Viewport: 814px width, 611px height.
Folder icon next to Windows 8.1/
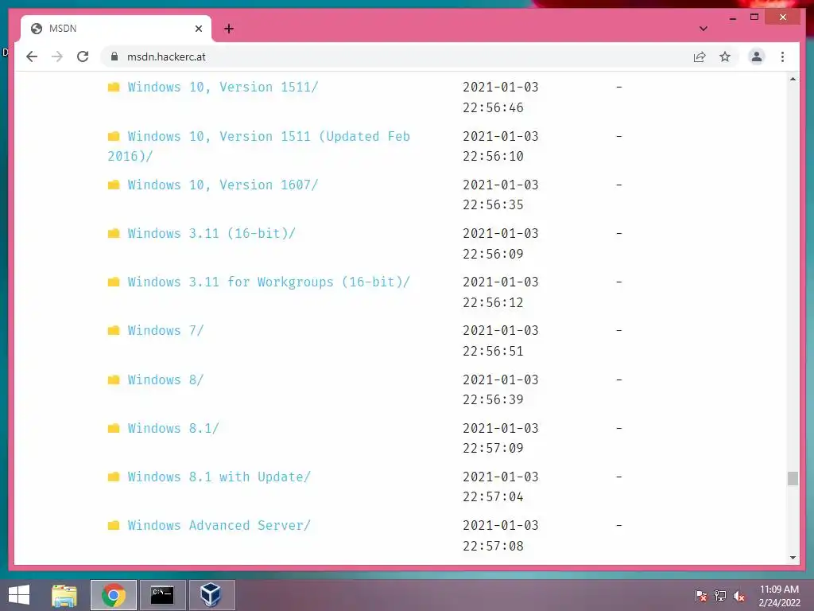tap(114, 428)
